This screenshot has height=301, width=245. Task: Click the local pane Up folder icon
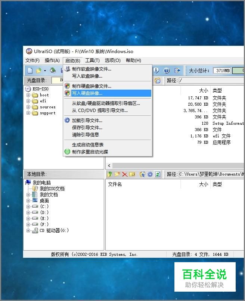point(110,174)
